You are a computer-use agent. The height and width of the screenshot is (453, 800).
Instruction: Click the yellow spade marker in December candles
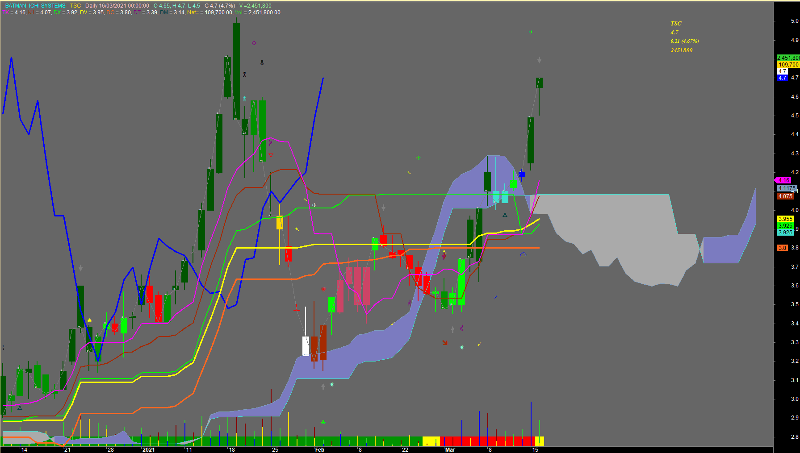[x=89, y=320]
